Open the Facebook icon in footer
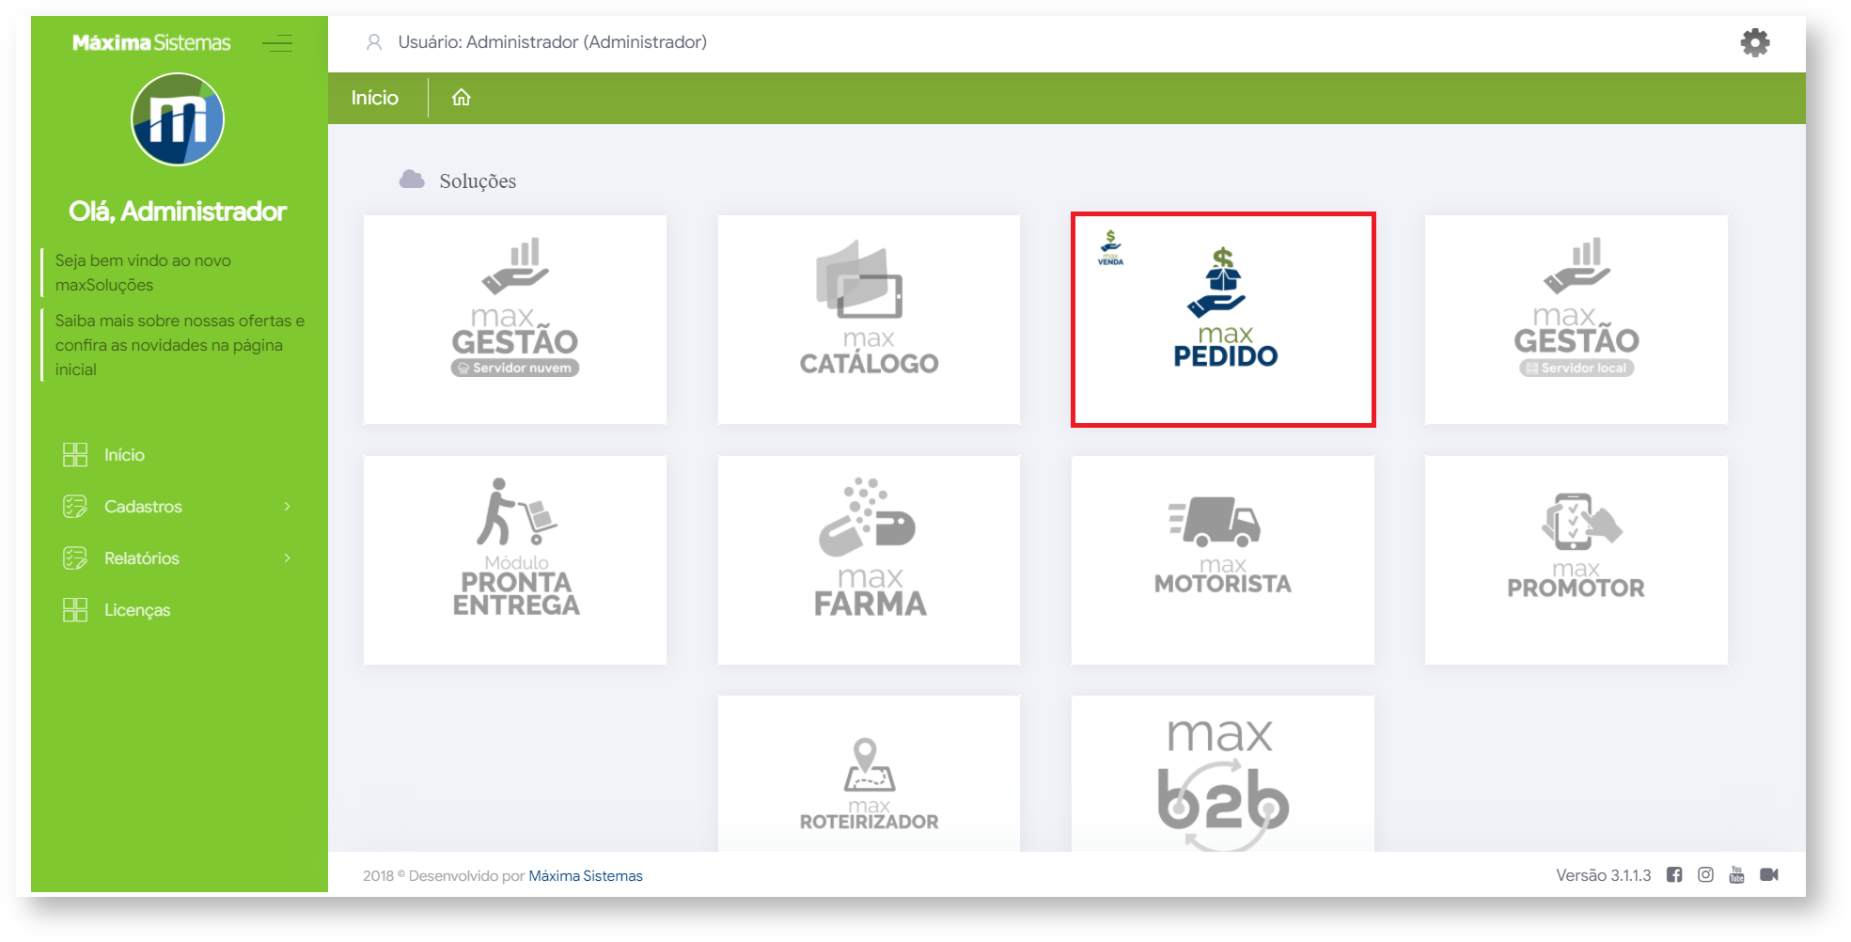The image size is (1851, 942). pyautogui.click(x=1674, y=875)
